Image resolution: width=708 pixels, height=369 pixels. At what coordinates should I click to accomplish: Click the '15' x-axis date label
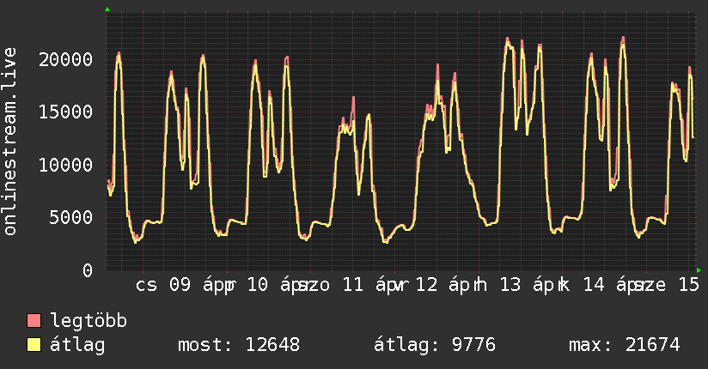[689, 285]
